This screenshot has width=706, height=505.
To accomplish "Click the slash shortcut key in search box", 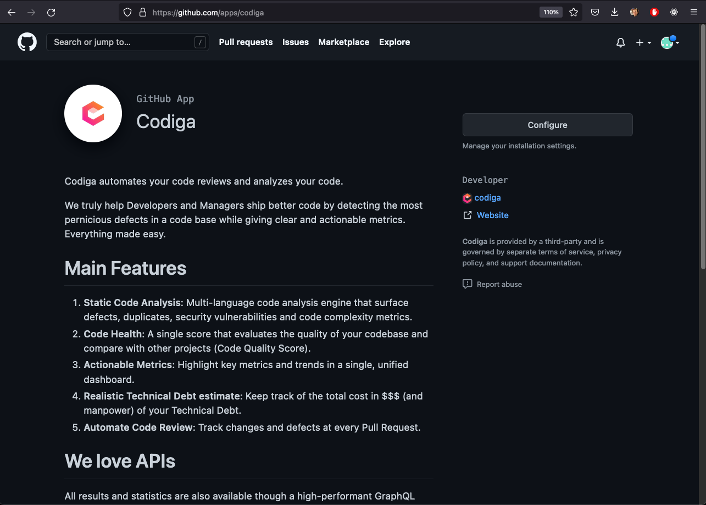I will tap(201, 42).
